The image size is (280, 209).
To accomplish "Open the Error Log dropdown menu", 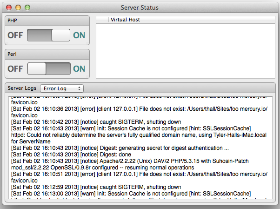I will pos(62,88).
